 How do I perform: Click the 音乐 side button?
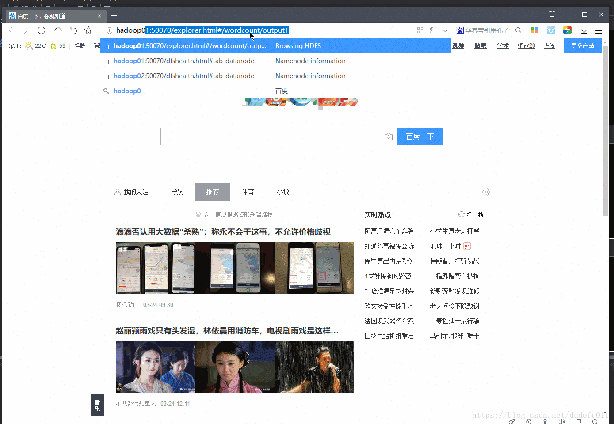[x=98, y=405]
